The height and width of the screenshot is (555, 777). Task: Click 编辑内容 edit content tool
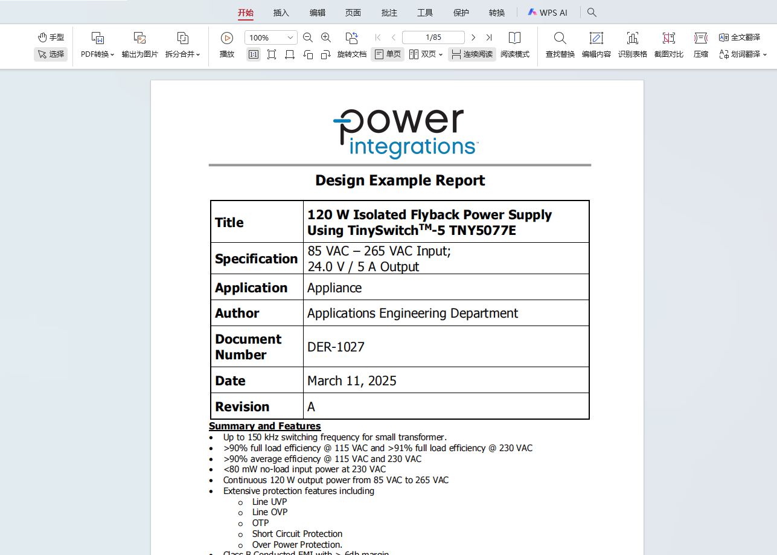(x=596, y=45)
